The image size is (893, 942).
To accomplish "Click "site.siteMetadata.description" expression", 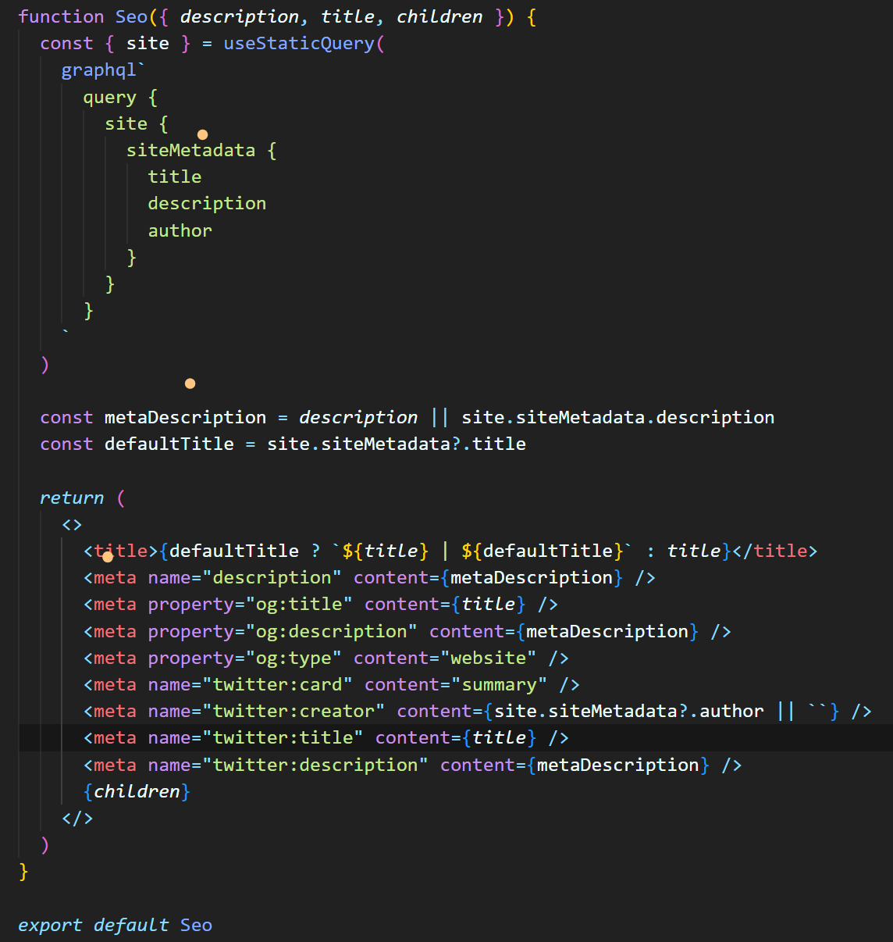I will 618,417.
